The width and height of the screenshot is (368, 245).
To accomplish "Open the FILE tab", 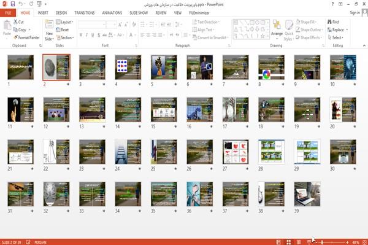I will pyautogui.click(x=8, y=13).
